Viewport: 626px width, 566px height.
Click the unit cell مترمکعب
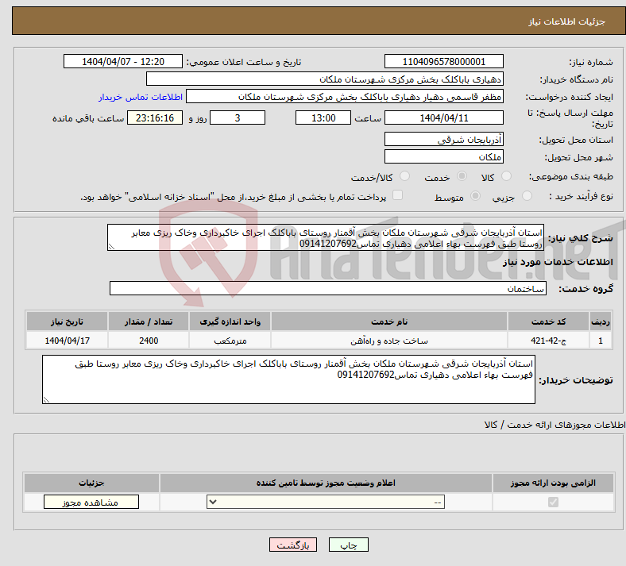[230, 341]
